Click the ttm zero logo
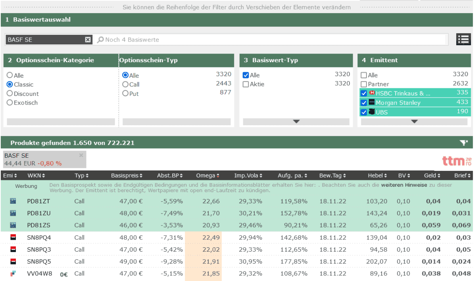This screenshot has height=281, width=476. tap(456, 161)
